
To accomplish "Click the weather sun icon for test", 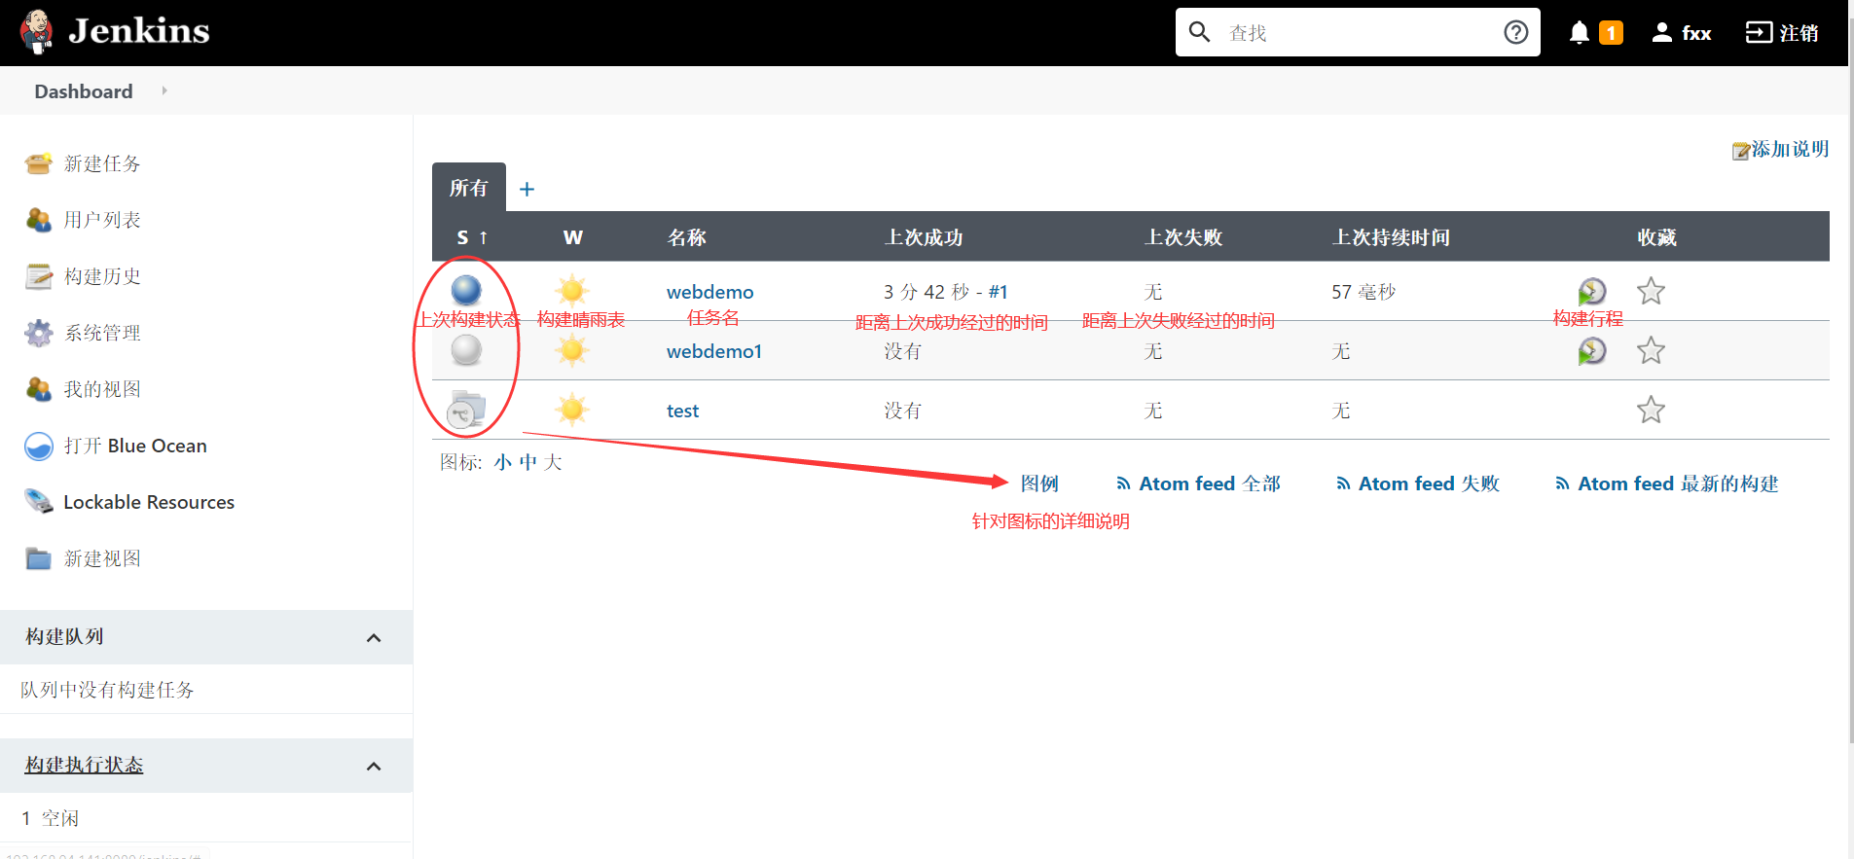I will [572, 410].
